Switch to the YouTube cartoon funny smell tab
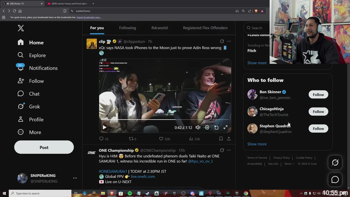The width and height of the screenshot is (350, 197). pyautogui.click(x=67, y=4)
